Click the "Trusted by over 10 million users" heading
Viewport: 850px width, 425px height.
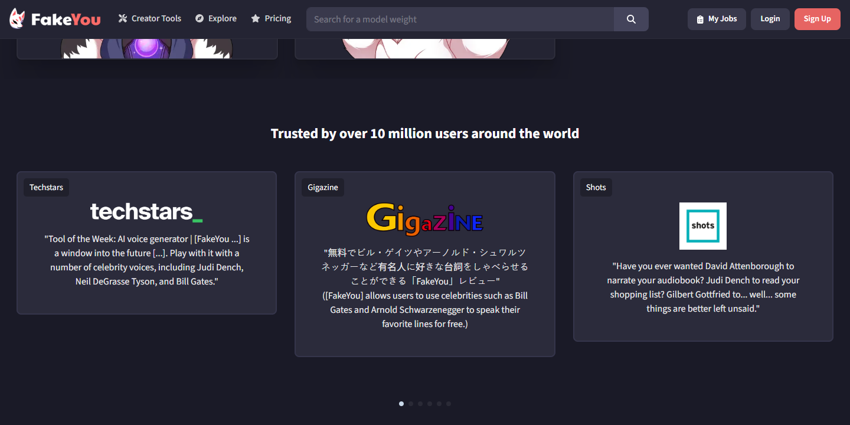pyautogui.click(x=425, y=133)
